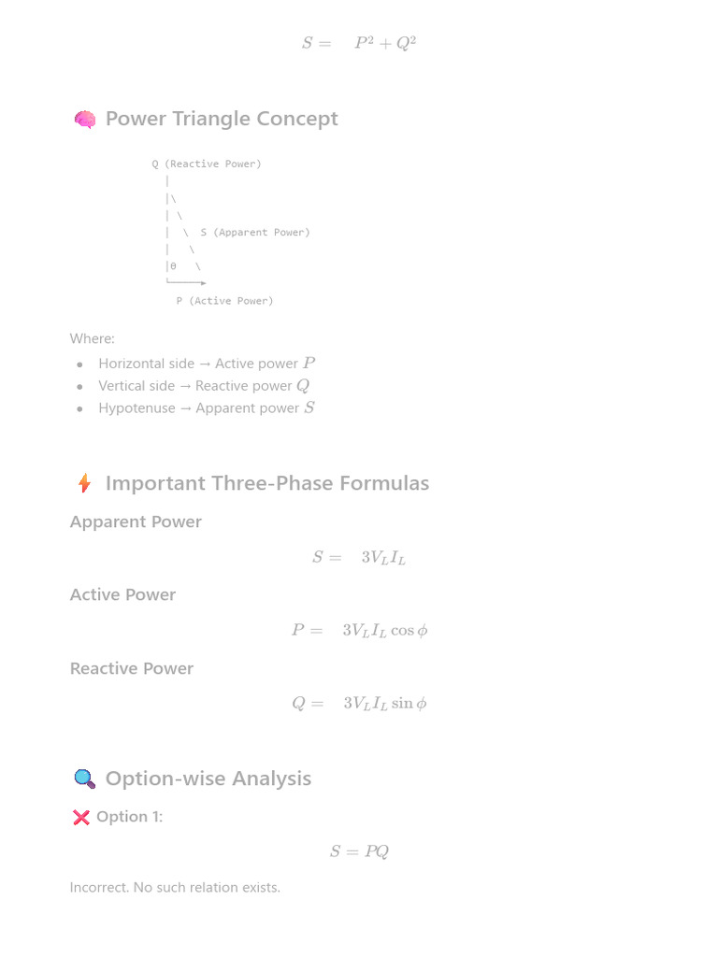Image resolution: width=718 pixels, height=957 pixels.
Task: Click the Q sin phi formula
Action: pyautogui.click(x=359, y=703)
